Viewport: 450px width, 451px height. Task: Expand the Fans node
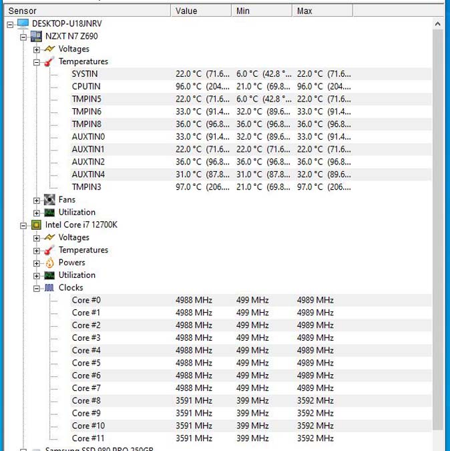37,200
